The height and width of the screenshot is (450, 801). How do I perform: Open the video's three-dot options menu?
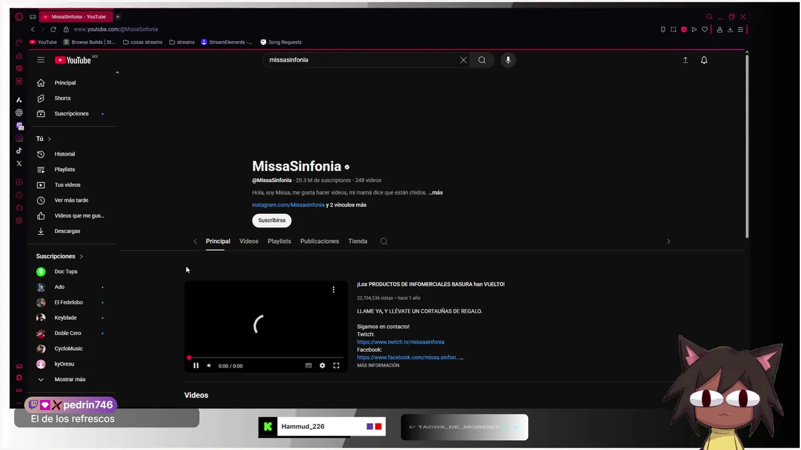(x=334, y=289)
